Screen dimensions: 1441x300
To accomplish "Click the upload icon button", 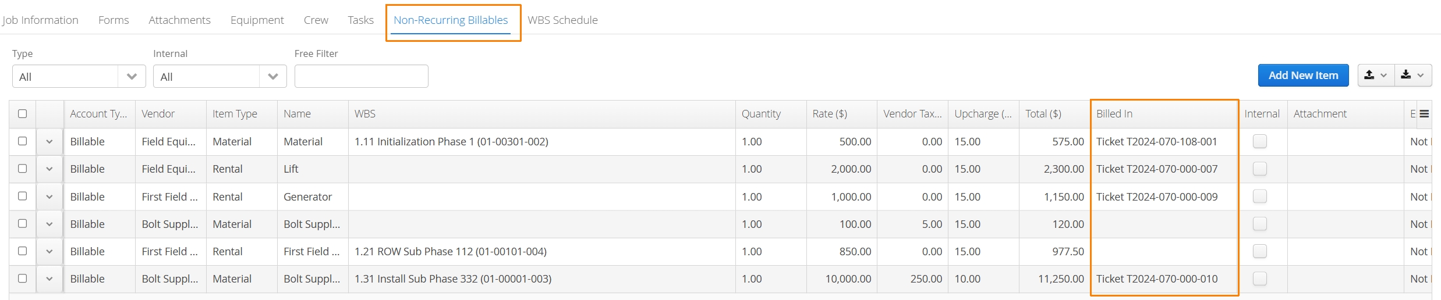I will click(x=1376, y=75).
